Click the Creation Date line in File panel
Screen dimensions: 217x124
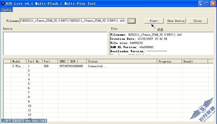[139, 39]
